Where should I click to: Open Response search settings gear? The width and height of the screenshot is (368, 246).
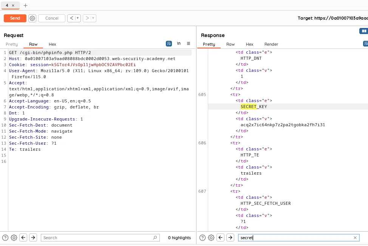point(211,238)
